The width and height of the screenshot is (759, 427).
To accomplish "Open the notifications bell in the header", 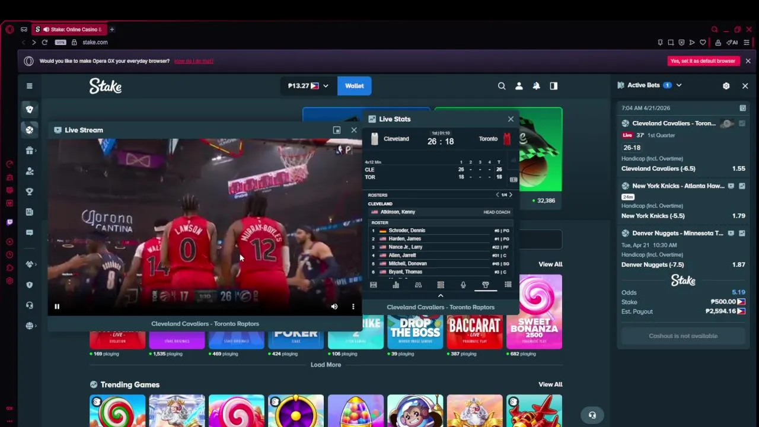I will [536, 86].
